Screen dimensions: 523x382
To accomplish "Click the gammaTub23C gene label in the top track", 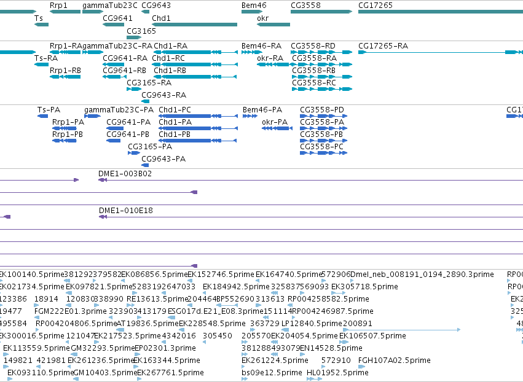I will point(110,6).
